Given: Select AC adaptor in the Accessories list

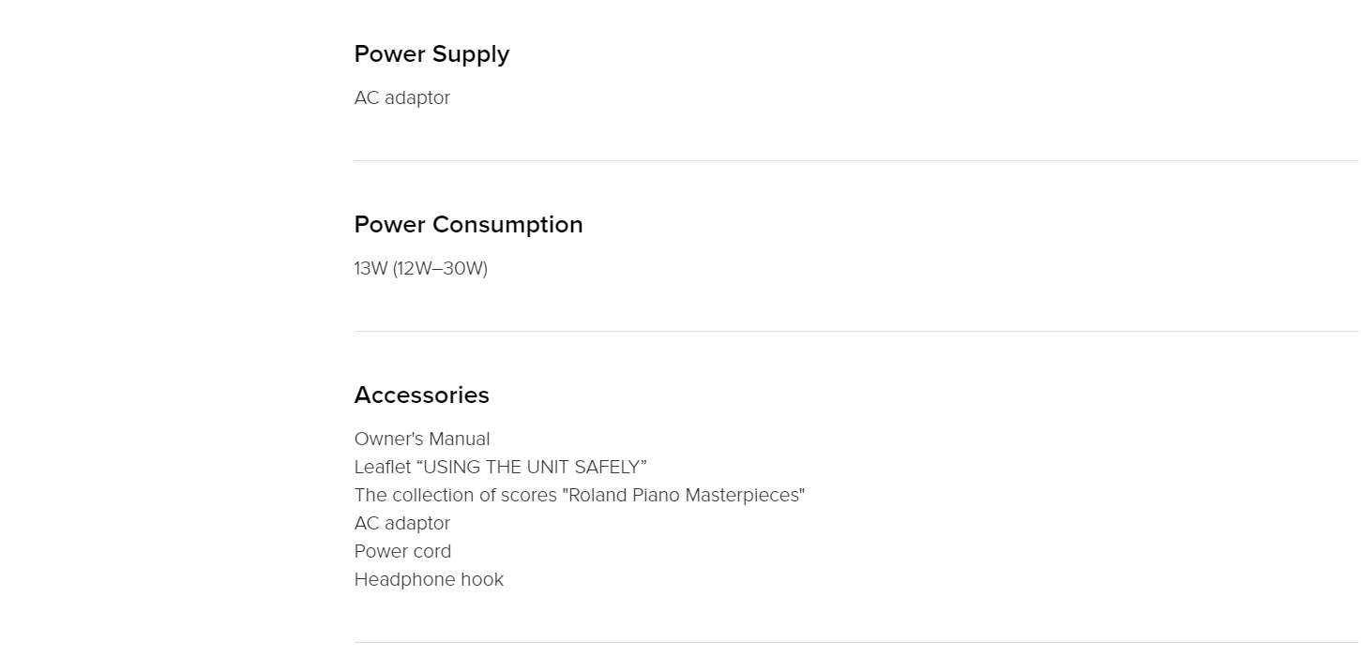Looking at the screenshot, I should pyautogui.click(x=402, y=524).
